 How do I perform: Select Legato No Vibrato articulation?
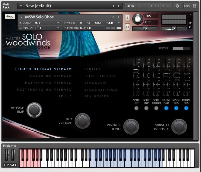pos(49,76)
